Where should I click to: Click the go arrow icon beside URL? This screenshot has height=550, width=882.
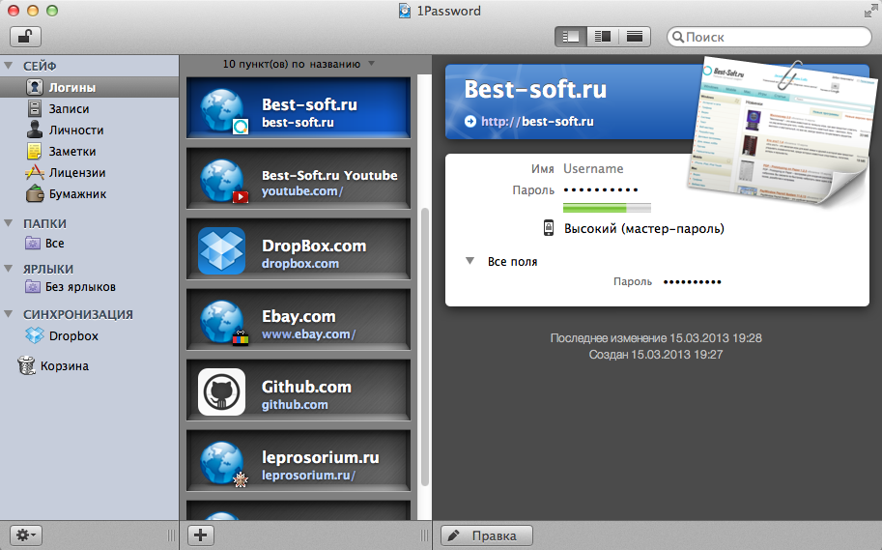(470, 121)
